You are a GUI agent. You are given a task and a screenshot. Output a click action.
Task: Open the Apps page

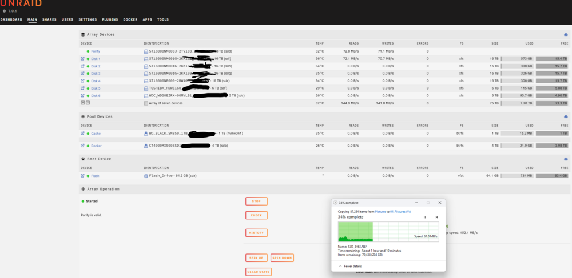[148, 19]
